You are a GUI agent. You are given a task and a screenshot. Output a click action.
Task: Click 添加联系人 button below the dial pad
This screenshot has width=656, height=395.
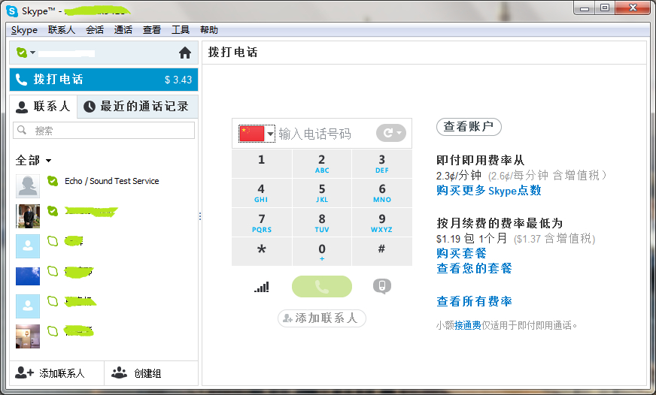(x=322, y=318)
